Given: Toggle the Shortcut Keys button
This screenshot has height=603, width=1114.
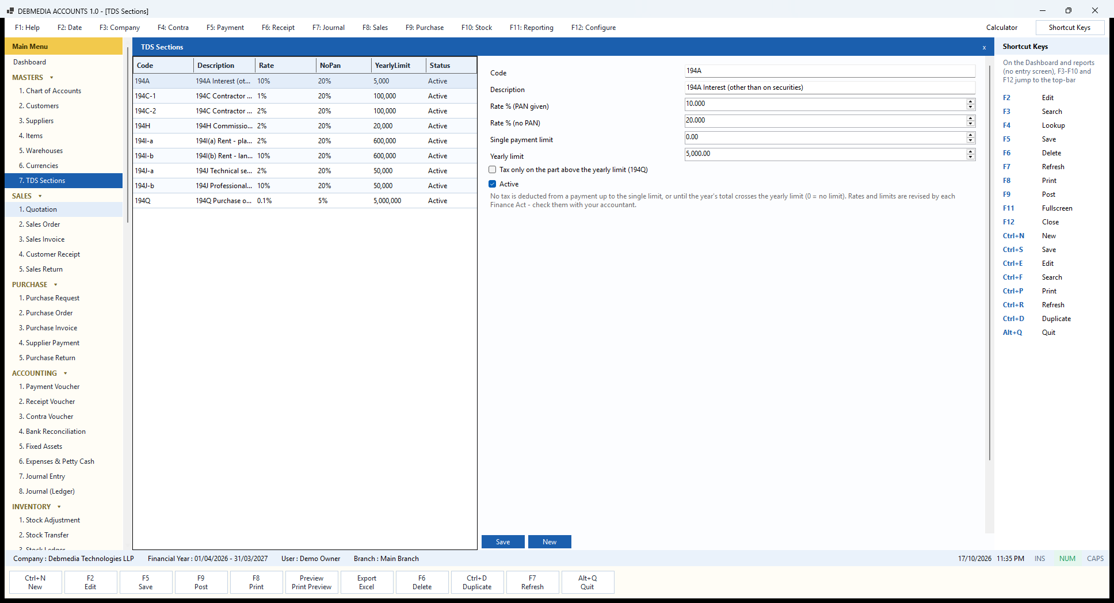Looking at the screenshot, I should coord(1070,28).
